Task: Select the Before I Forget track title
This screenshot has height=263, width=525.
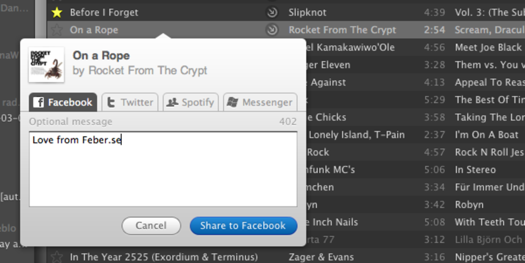Action: click(104, 12)
